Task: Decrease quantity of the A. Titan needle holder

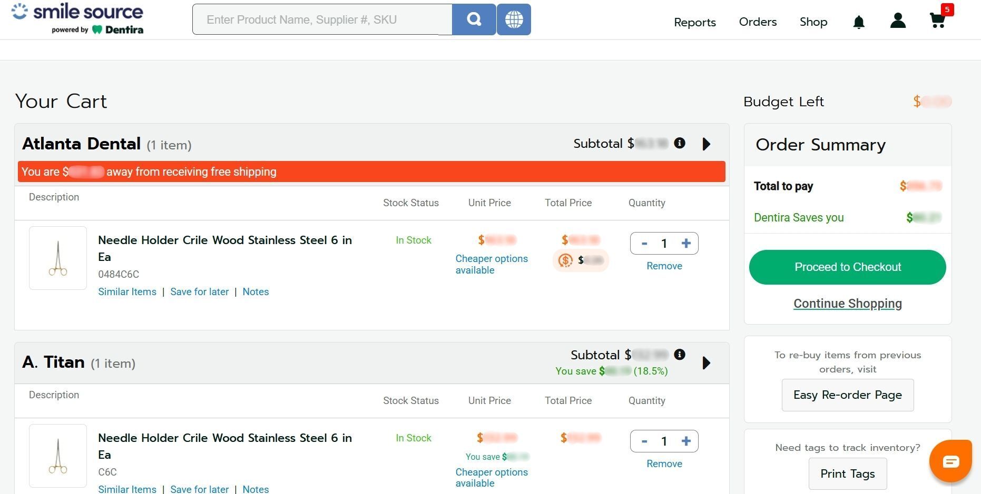Action: tap(644, 441)
